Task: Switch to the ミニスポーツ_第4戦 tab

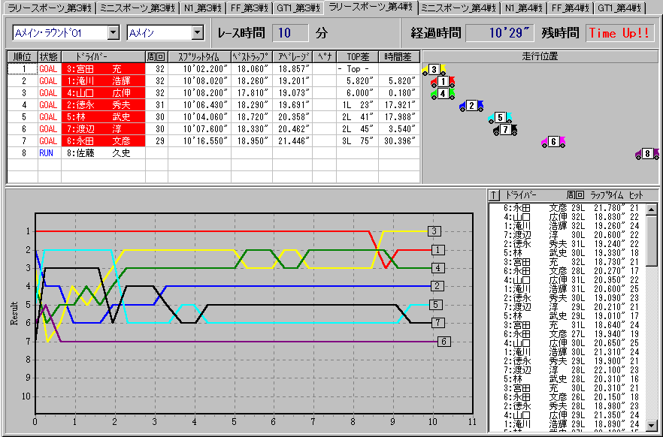Action: click(x=458, y=8)
